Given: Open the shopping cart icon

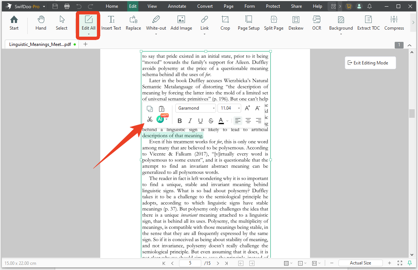Looking at the screenshot, I should (349, 6).
